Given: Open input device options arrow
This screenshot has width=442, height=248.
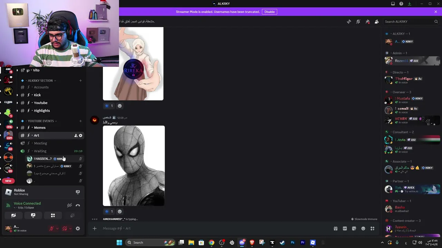Looking at the screenshot, I should (57, 229).
